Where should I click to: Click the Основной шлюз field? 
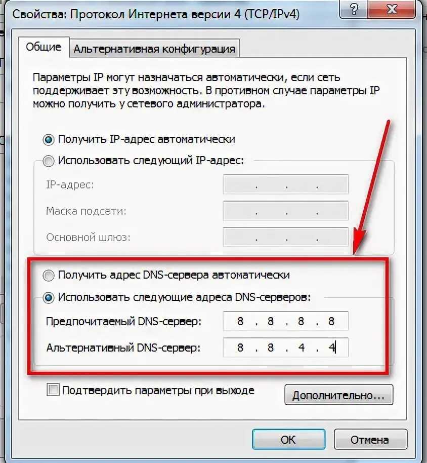286,237
